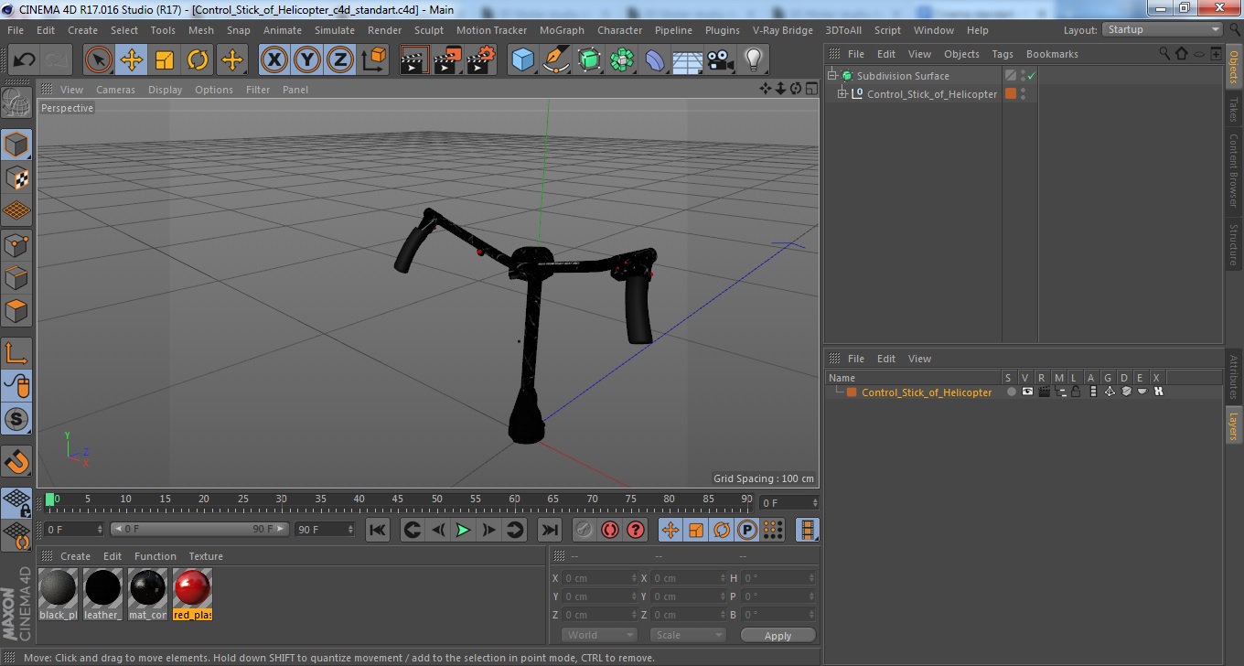Image resolution: width=1244 pixels, height=666 pixels.
Task: Toggle layer visibility eye for Control_Stick_of_Helicopter
Action: click(1027, 392)
